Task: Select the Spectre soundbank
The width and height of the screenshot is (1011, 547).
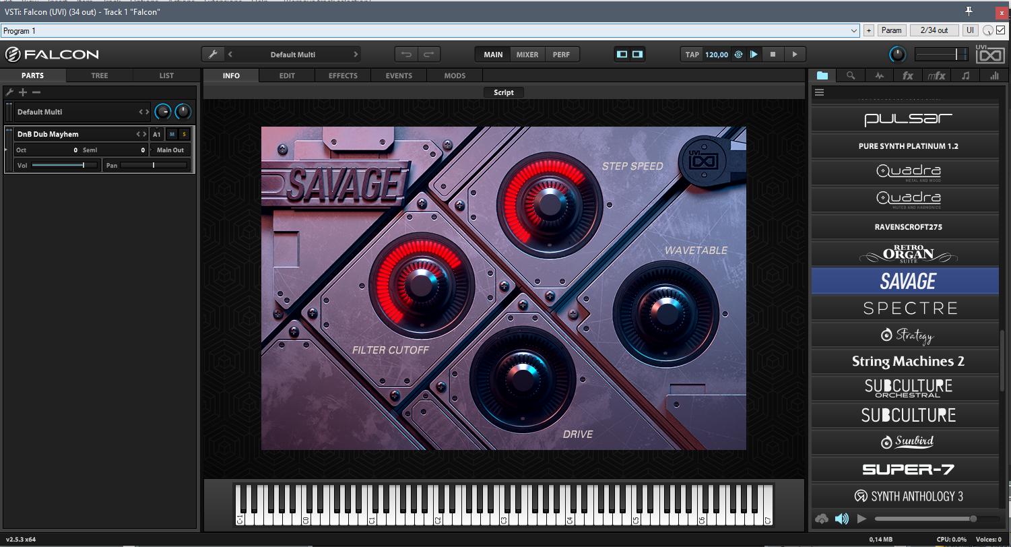Action: click(905, 308)
